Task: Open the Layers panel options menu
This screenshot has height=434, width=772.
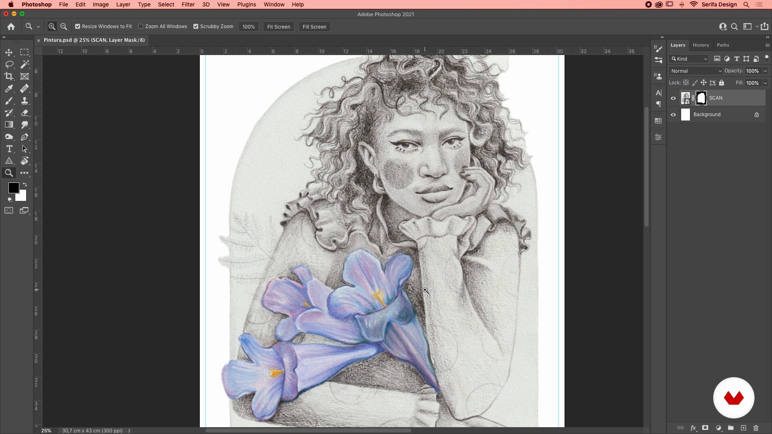Action: tap(767, 45)
